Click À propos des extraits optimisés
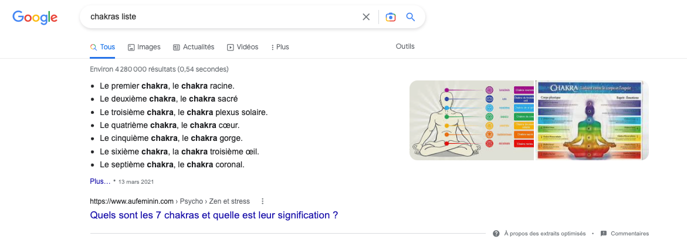 [x=544, y=234]
